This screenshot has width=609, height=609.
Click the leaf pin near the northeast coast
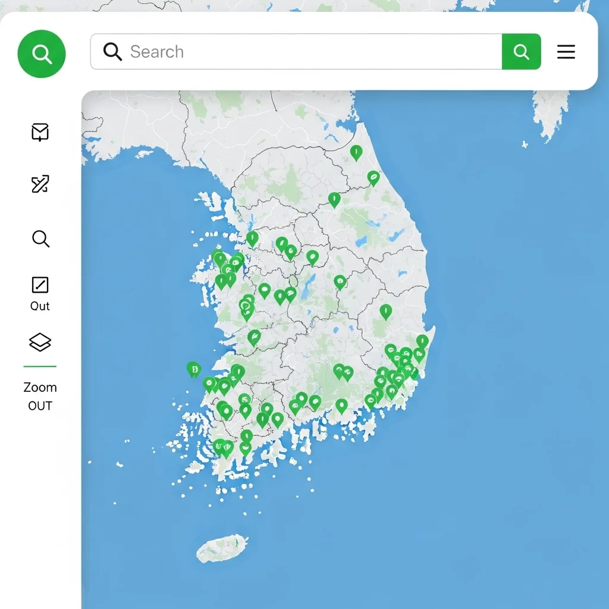pyautogui.click(x=373, y=177)
